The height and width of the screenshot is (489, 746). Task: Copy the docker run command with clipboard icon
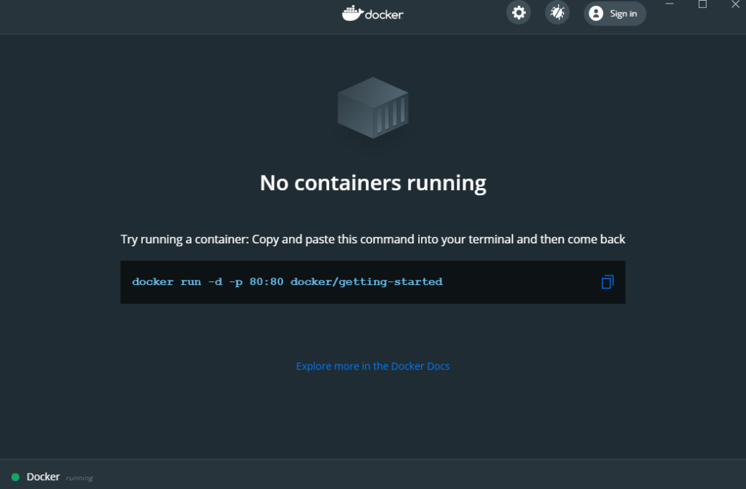point(607,282)
